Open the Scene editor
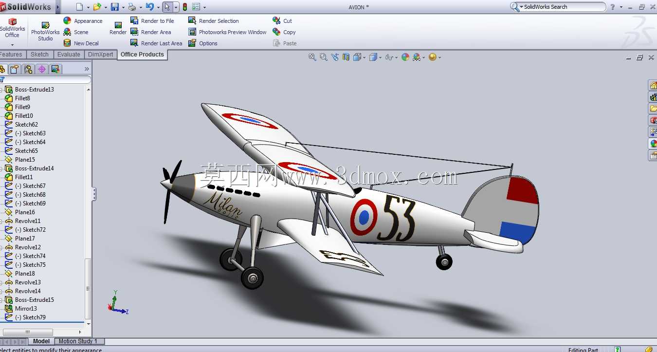Viewport: 657px width, 352px height. click(76, 32)
